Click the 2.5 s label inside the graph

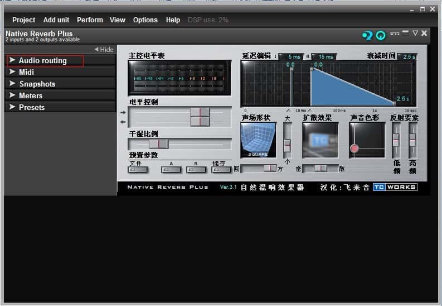[402, 98]
